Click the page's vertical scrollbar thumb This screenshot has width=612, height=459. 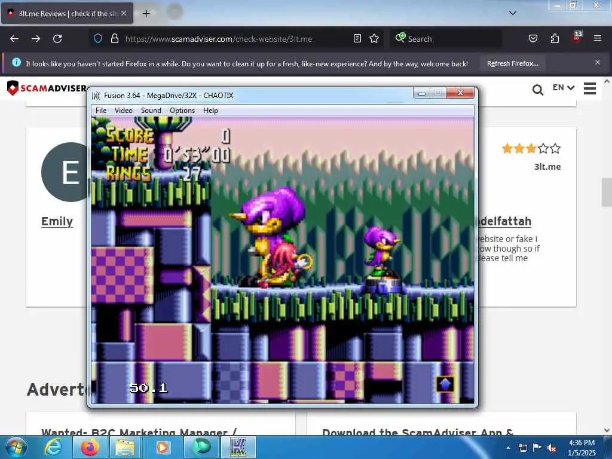tap(607, 192)
